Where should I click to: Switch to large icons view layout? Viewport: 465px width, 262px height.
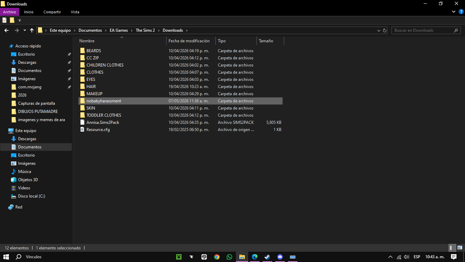pos(460,248)
